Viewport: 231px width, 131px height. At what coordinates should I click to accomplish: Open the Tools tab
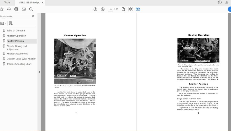point(7,2)
